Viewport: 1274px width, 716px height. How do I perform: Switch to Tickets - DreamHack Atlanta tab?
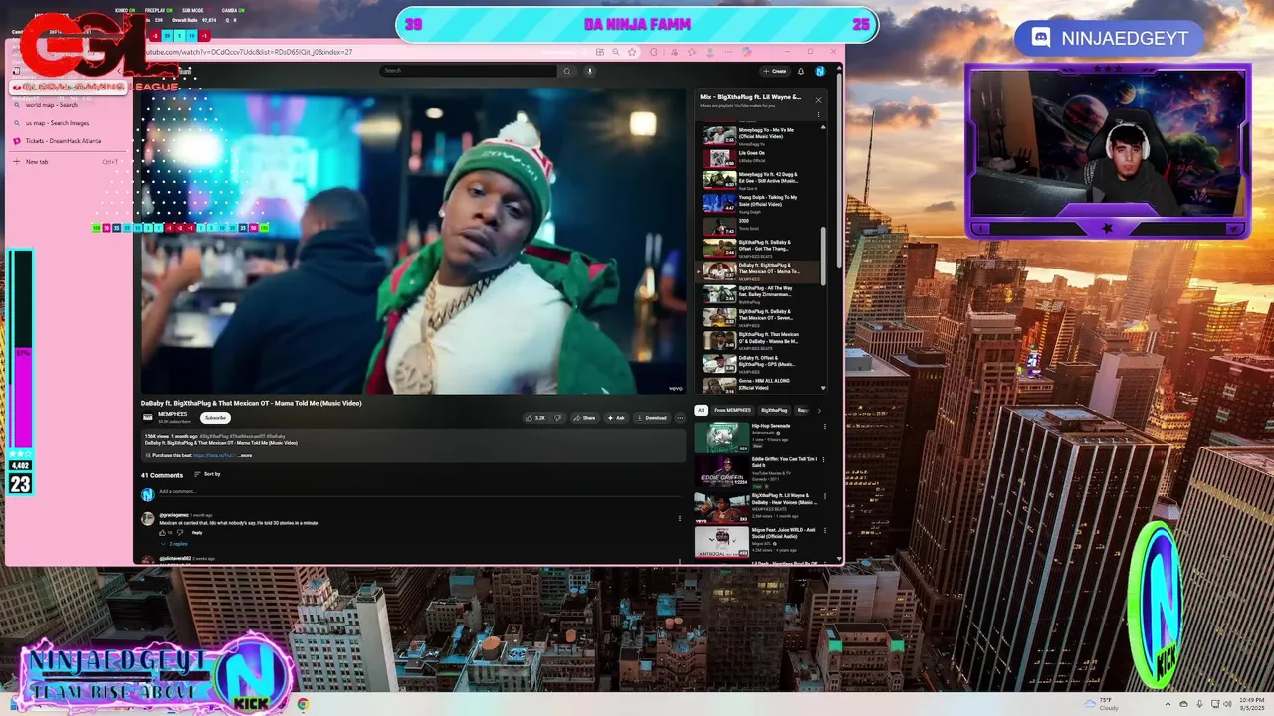(68, 141)
